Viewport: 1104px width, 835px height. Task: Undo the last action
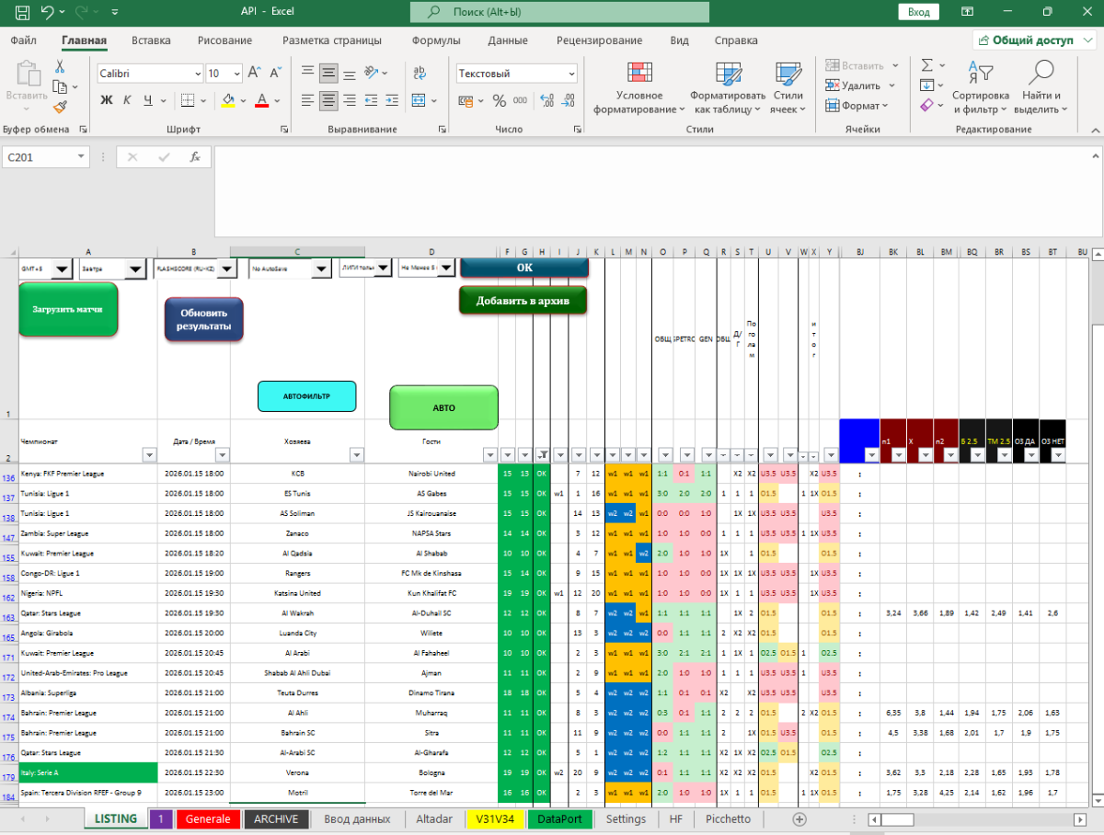tap(48, 12)
